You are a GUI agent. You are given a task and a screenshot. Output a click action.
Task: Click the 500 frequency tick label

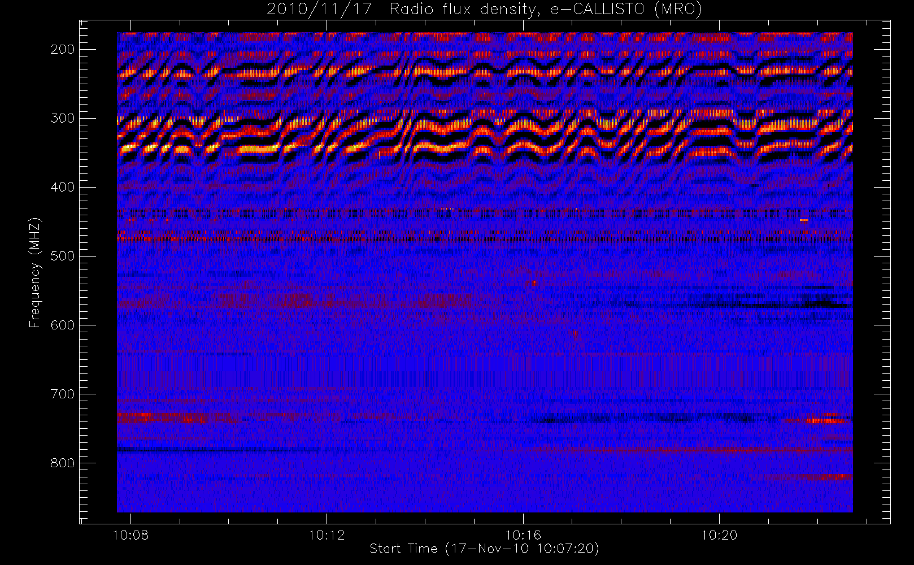(x=63, y=256)
